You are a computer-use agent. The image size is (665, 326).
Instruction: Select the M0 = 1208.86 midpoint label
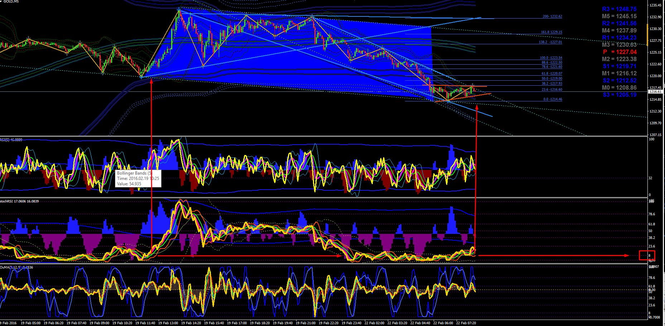(x=619, y=88)
